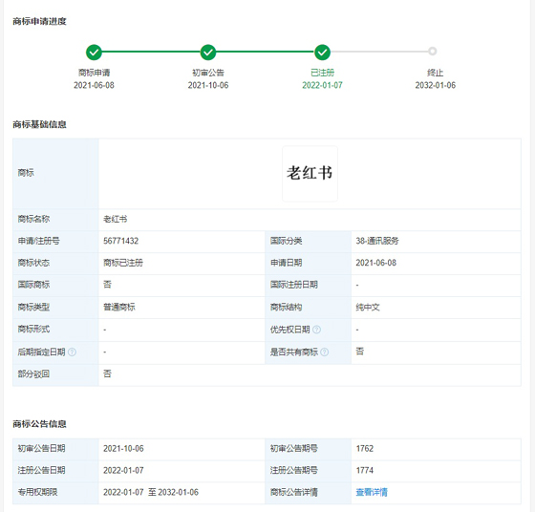Click the 老红书 trademark image thumbnail

coord(310,174)
